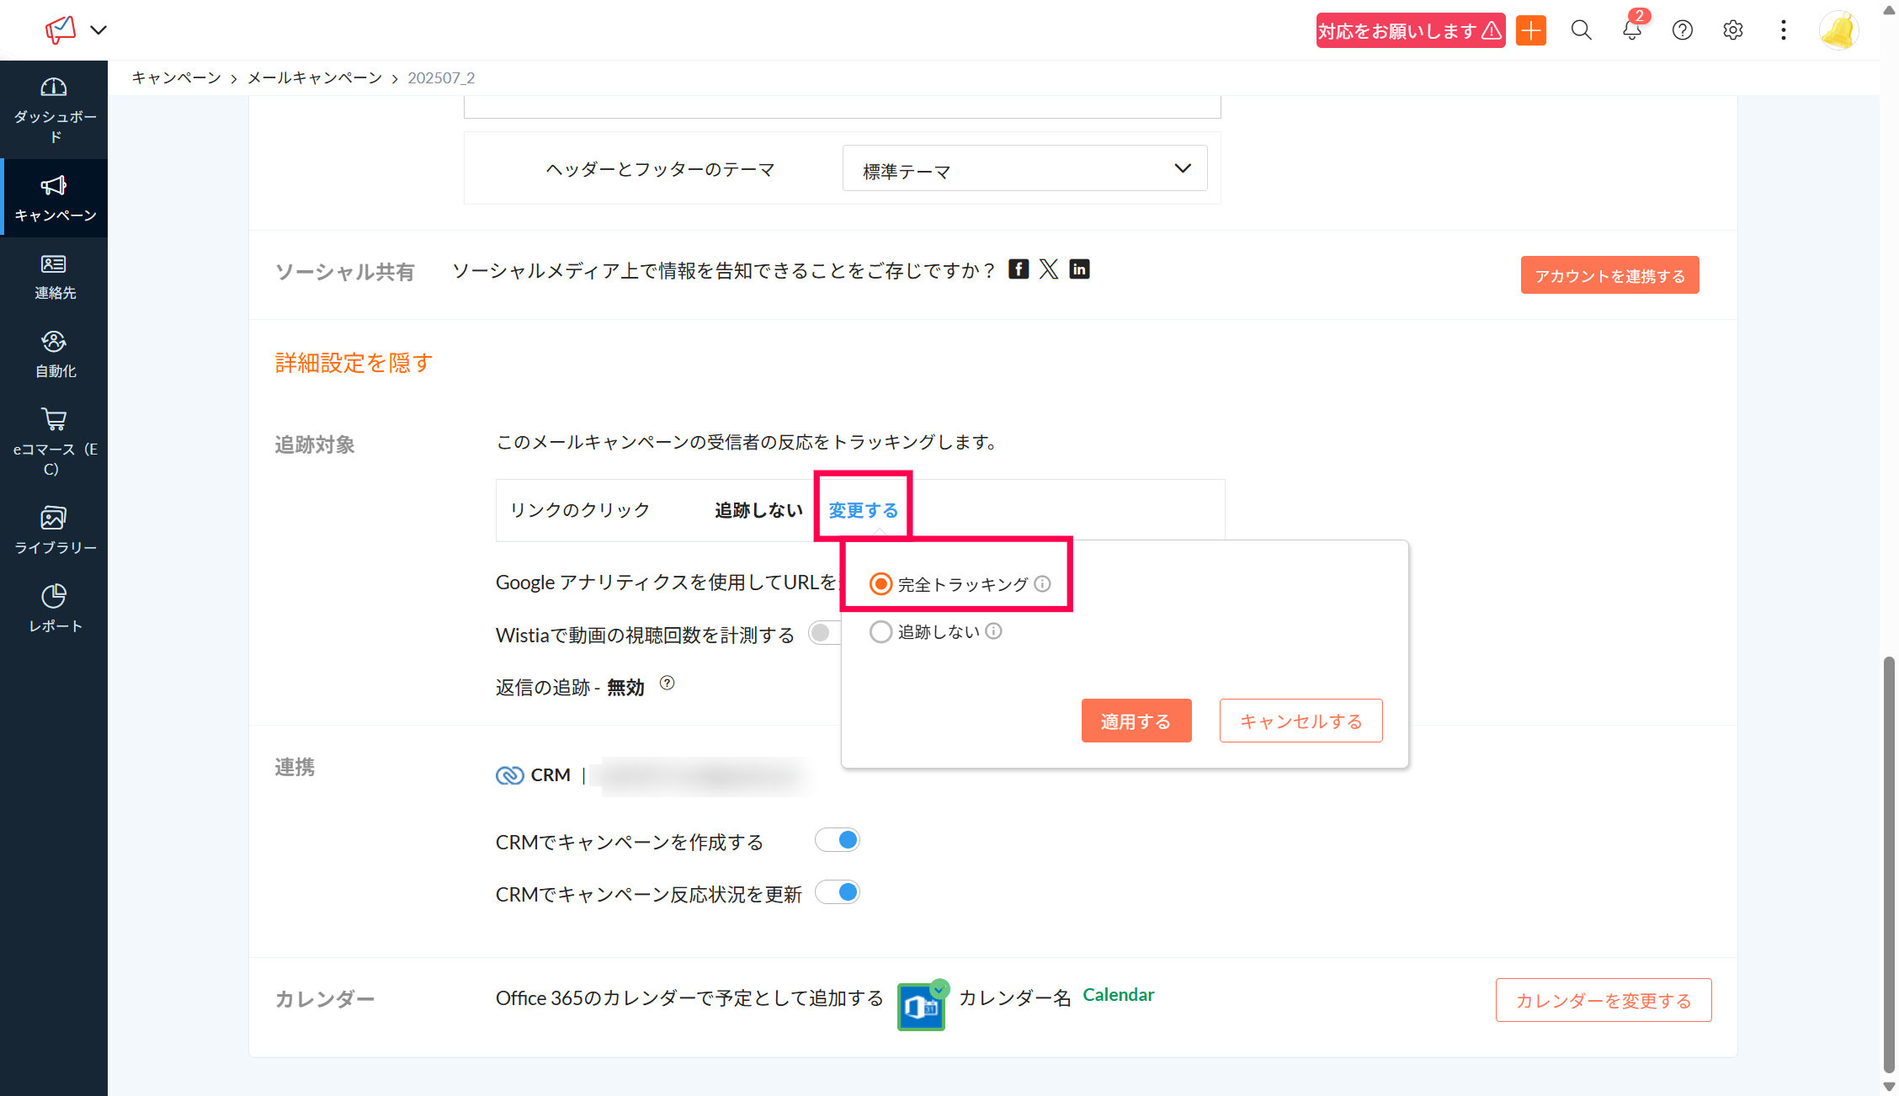Select the 追跡しない radio option
The width and height of the screenshot is (1899, 1096).
(x=880, y=631)
